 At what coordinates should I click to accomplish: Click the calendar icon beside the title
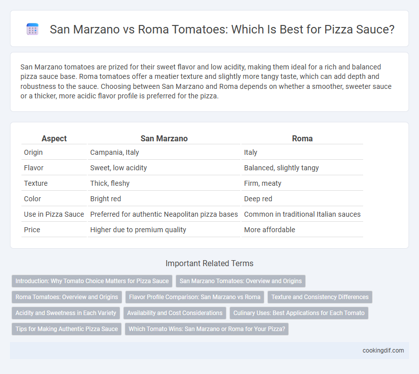tap(32, 29)
